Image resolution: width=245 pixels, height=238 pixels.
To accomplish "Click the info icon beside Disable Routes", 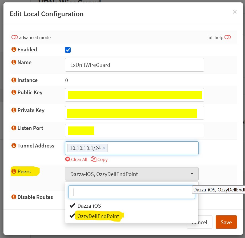I will point(14,197).
